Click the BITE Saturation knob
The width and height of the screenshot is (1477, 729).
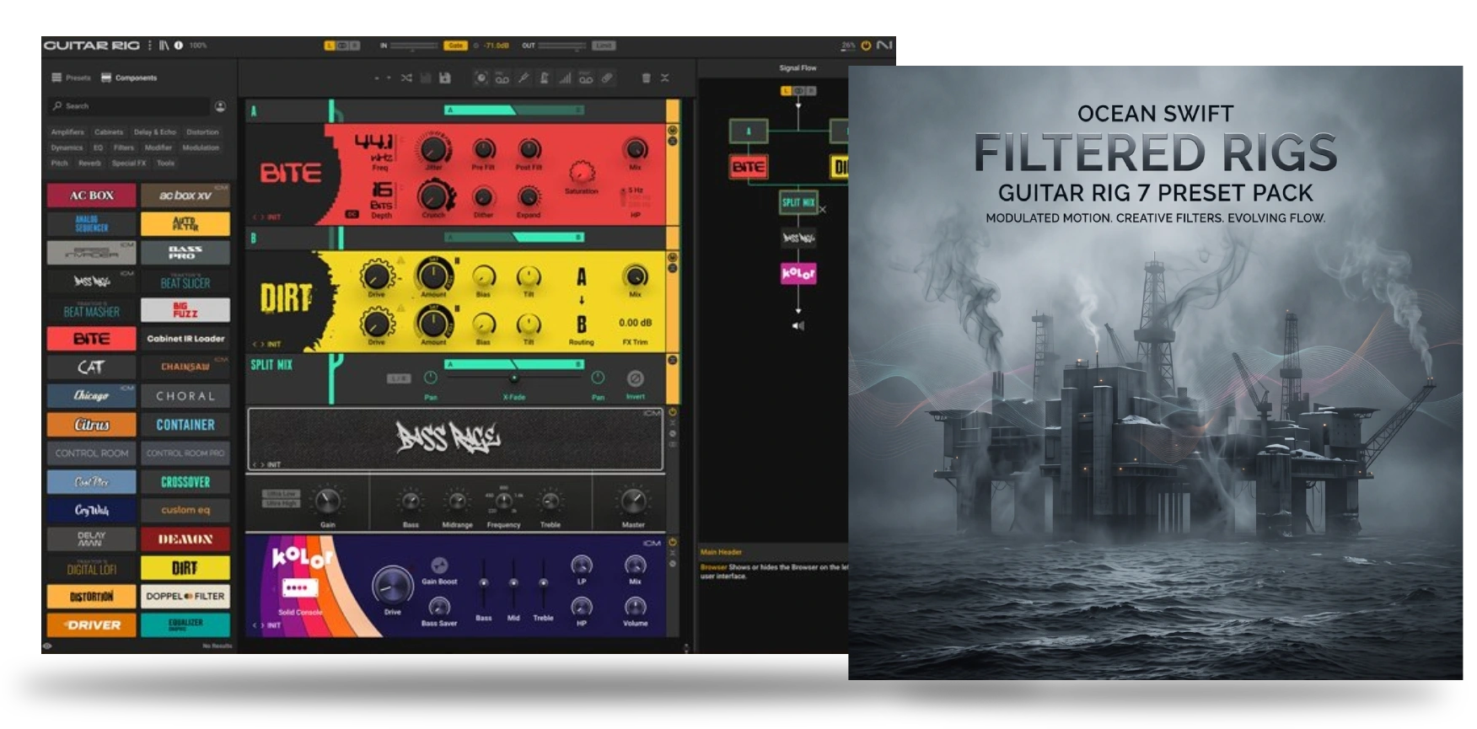[x=581, y=172]
